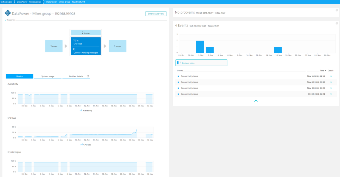Viewport: 340px width, 177px height.
Task: Sort events by Time column
Action: coord(323,71)
